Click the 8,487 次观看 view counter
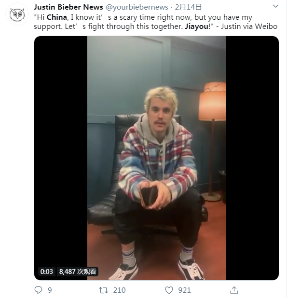 click(x=78, y=272)
